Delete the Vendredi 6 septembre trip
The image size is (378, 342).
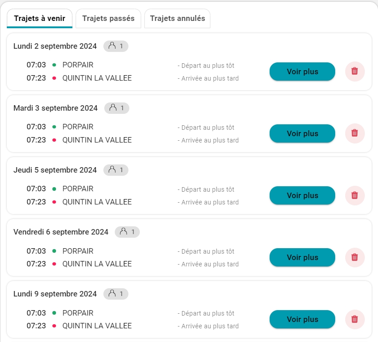[x=355, y=257]
